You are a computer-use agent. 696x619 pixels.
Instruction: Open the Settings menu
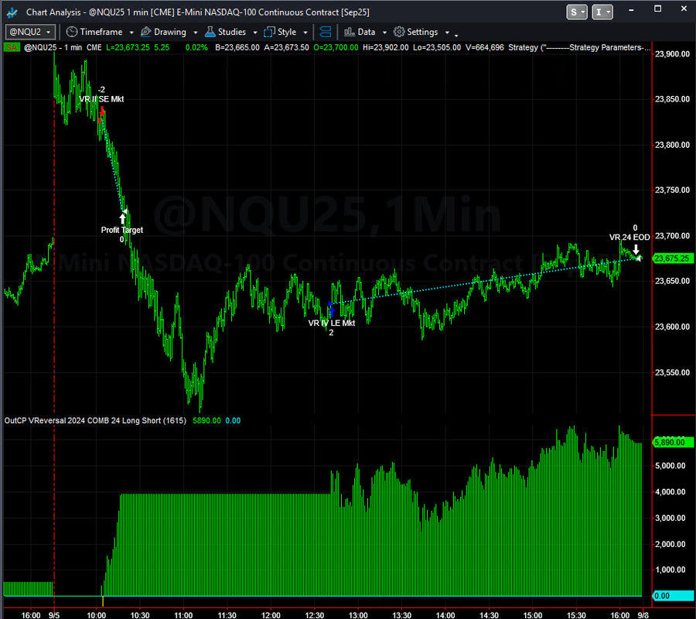pos(422,32)
